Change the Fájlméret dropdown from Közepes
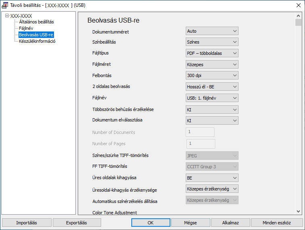The height and width of the screenshot is (230, 305). click(212, 65)
